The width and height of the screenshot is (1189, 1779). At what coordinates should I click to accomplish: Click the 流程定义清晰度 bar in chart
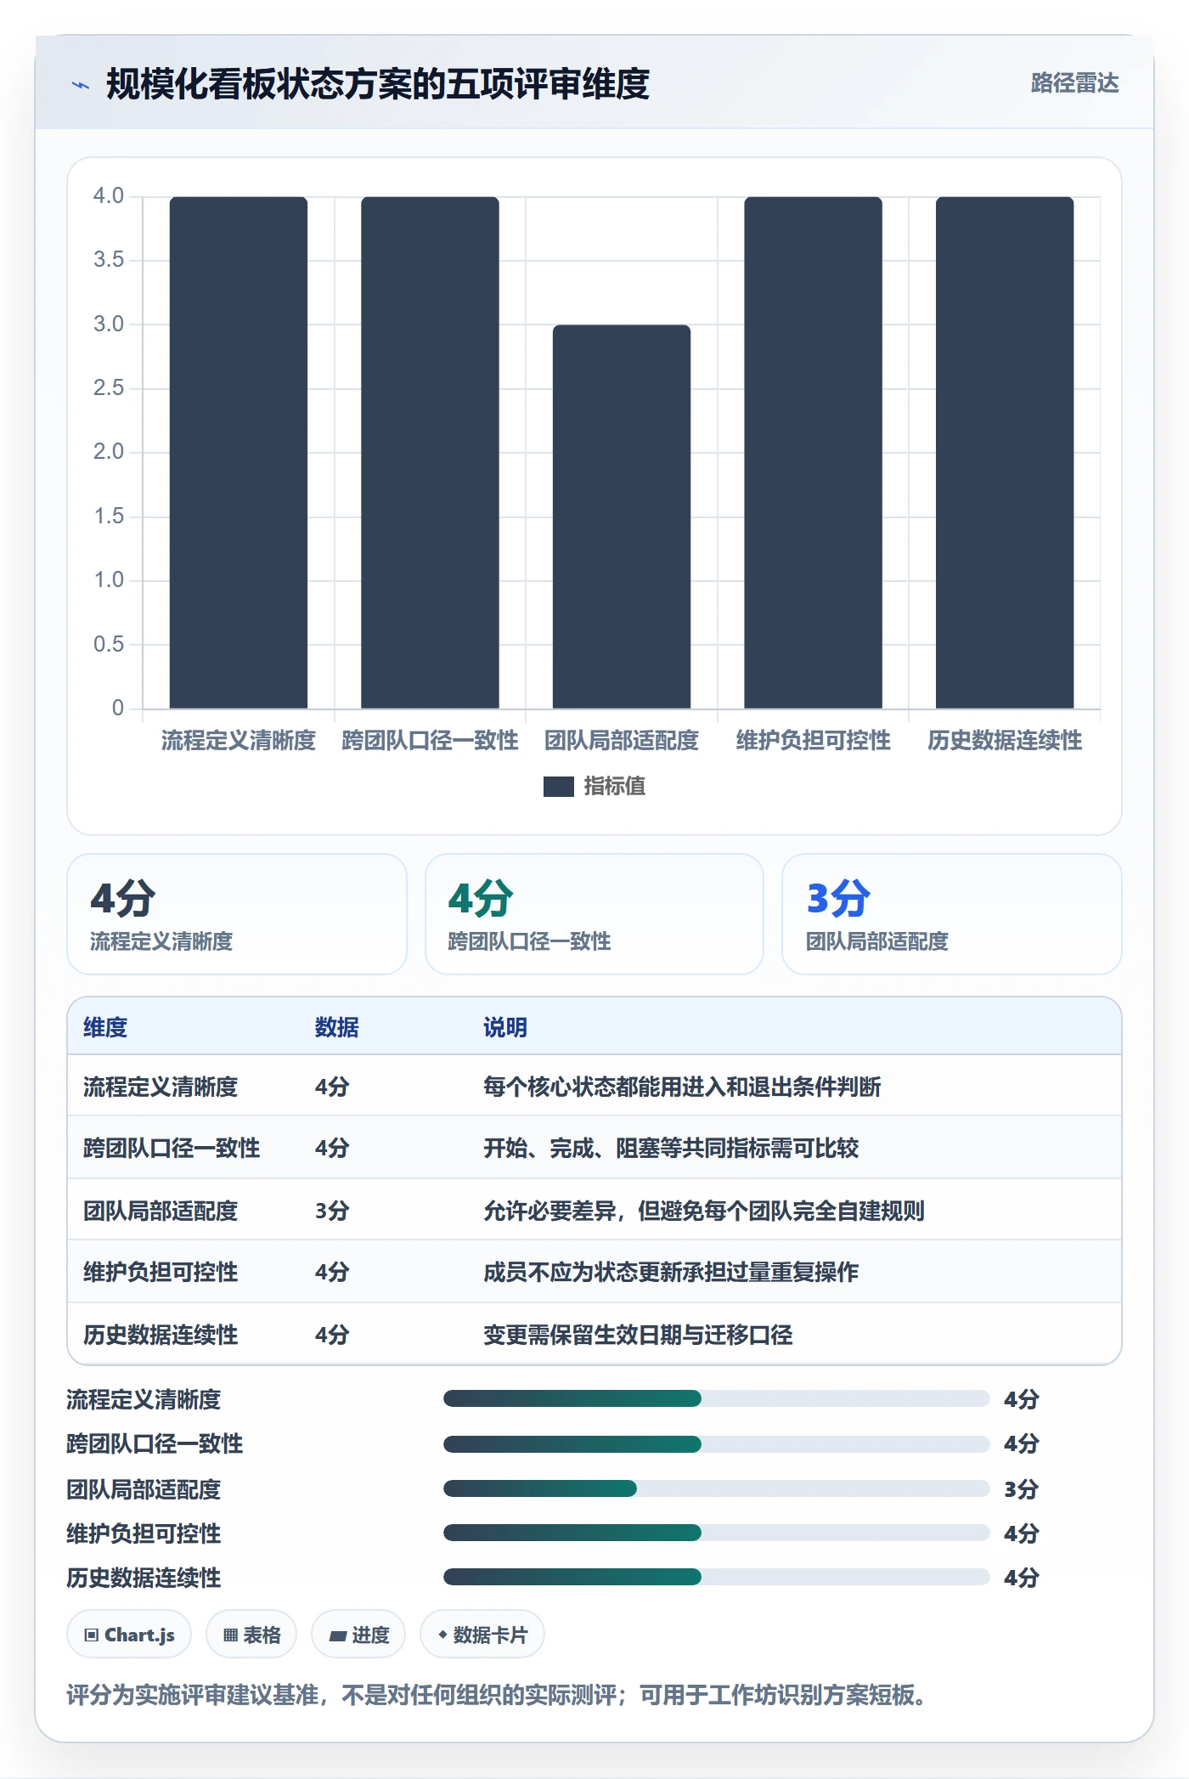click(x=239, y=453)
